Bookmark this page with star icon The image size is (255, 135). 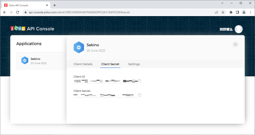coord(223,12)
